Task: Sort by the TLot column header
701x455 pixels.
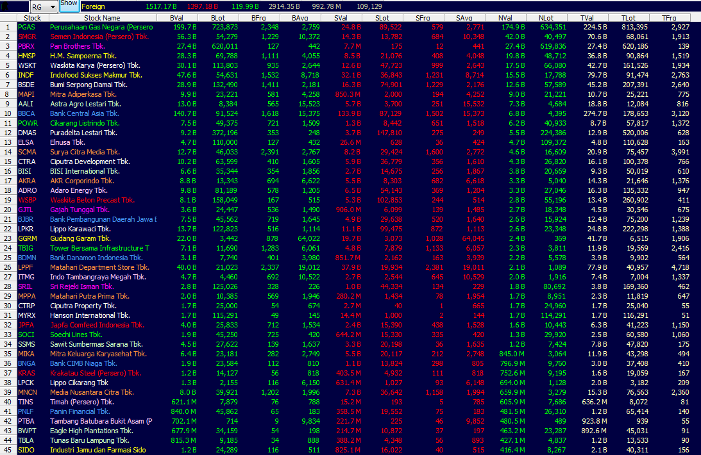Action: click(x=628, y=18)
